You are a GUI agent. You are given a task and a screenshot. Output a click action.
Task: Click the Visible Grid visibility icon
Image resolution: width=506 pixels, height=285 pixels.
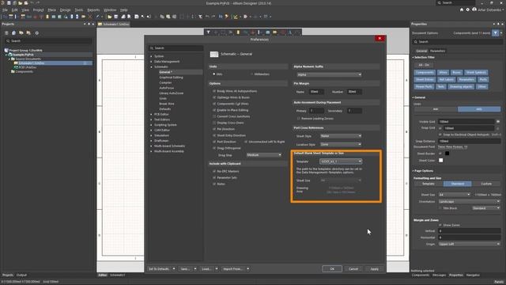(498, 121)
